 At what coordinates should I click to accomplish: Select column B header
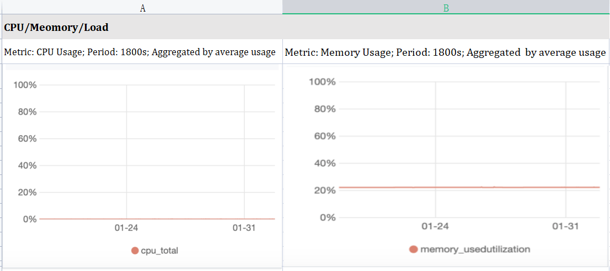(446, 7)
